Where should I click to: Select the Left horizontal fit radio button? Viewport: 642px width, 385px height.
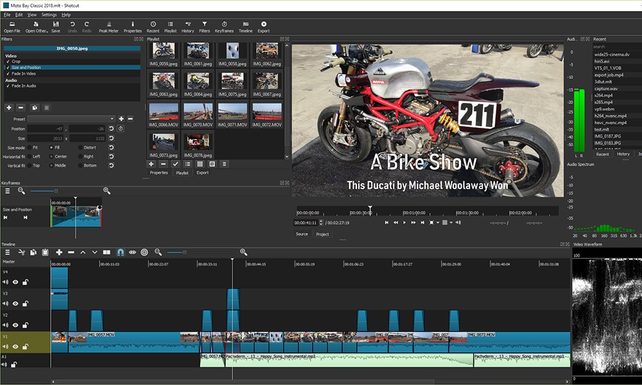tap(30, 157)
